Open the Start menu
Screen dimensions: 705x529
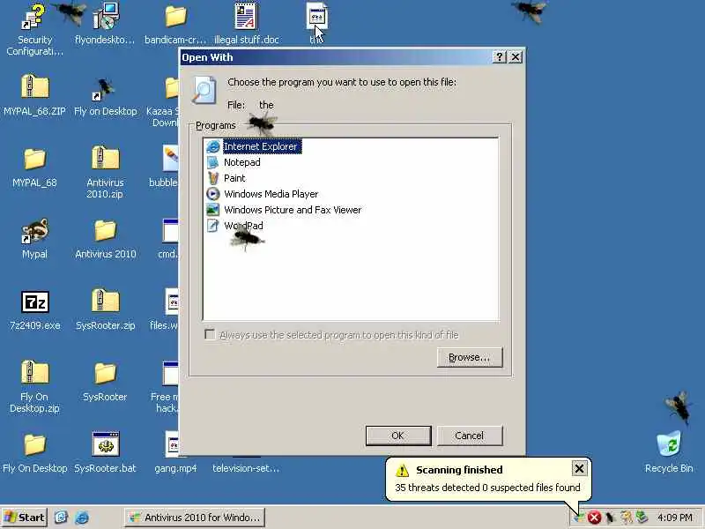pyautogui.click(x=25, y=518)
